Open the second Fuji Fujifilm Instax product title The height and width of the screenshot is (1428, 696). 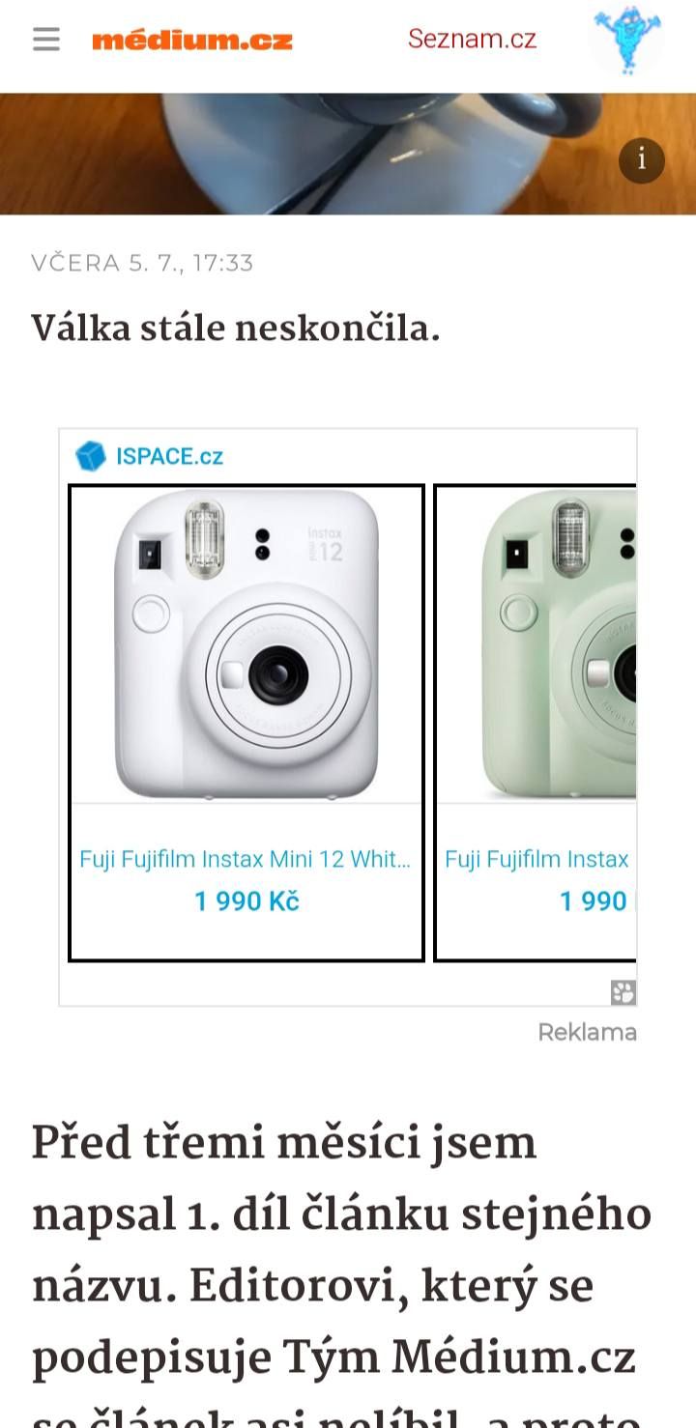(x=537, y=859)
